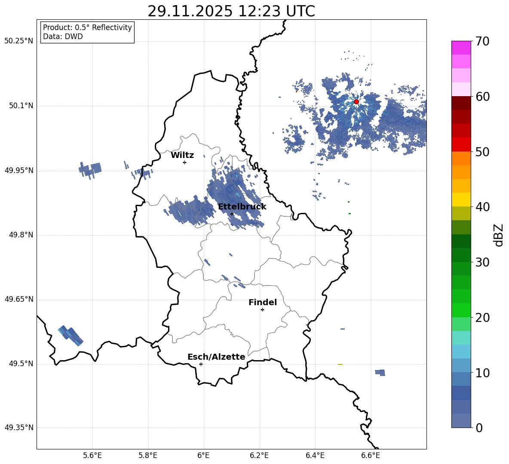Image resolution: width=509 pixels, height=464 pixels.
Task: Click the 0 dBZ colorbar label
Action: tap(479, 428)
